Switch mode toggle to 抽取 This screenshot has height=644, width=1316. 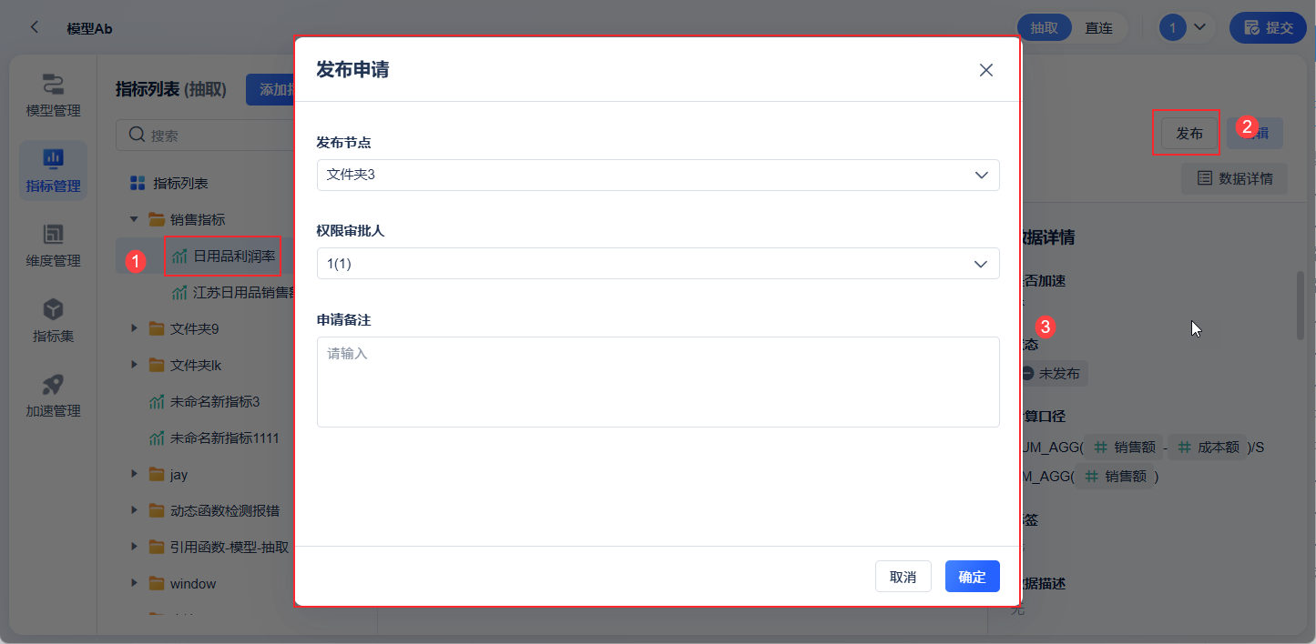point(1044,27)
